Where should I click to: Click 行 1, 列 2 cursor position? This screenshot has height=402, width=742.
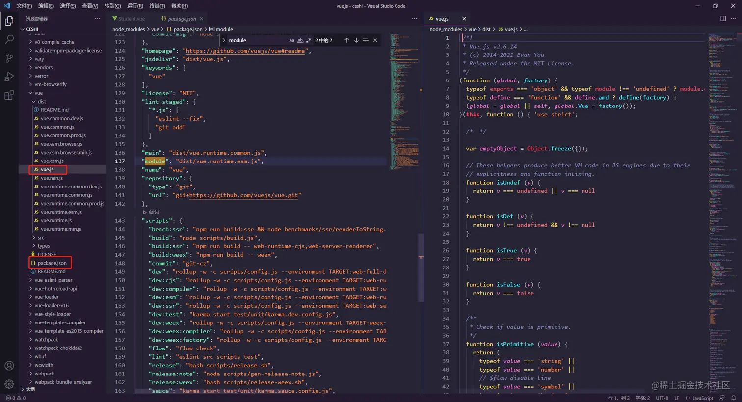618,398
